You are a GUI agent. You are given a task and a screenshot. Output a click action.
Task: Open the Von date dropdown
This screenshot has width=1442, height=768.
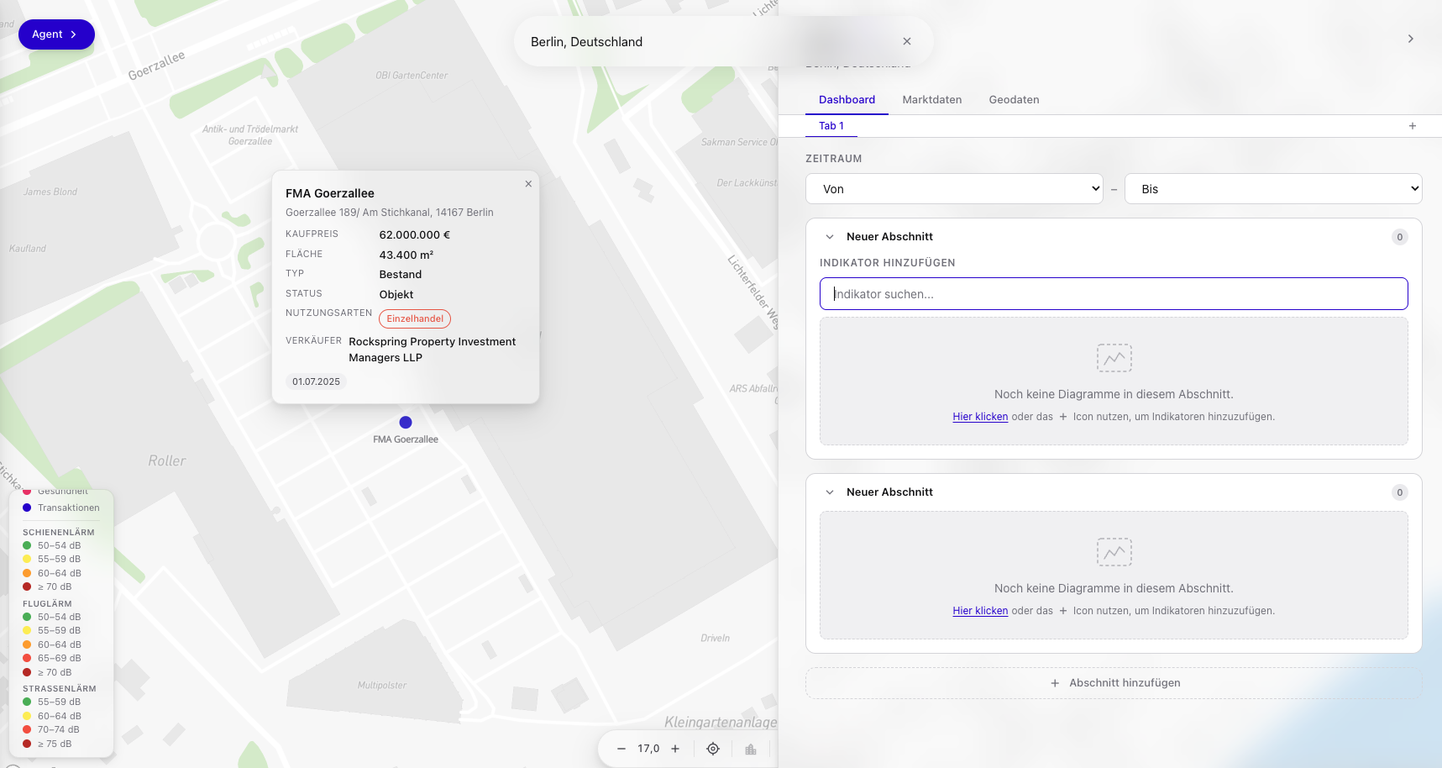click(954, 189)
